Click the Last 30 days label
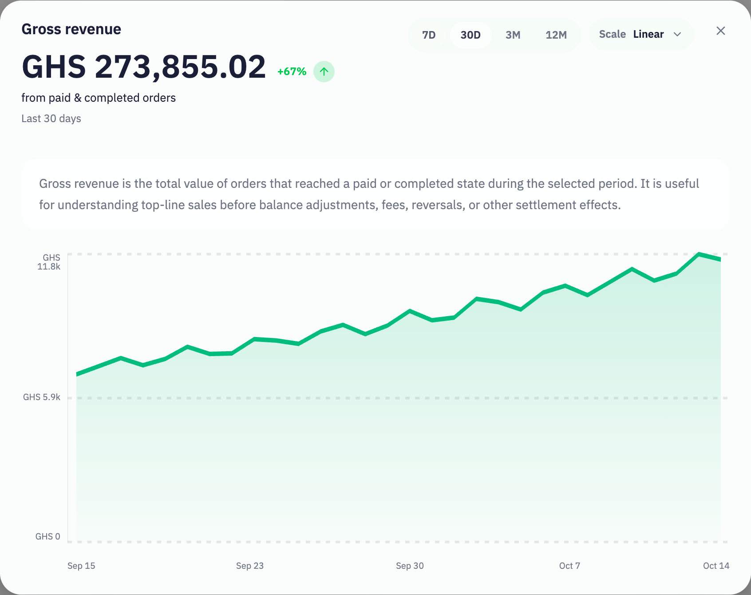This screenshot has width=751, height=595. pos(51,119)
